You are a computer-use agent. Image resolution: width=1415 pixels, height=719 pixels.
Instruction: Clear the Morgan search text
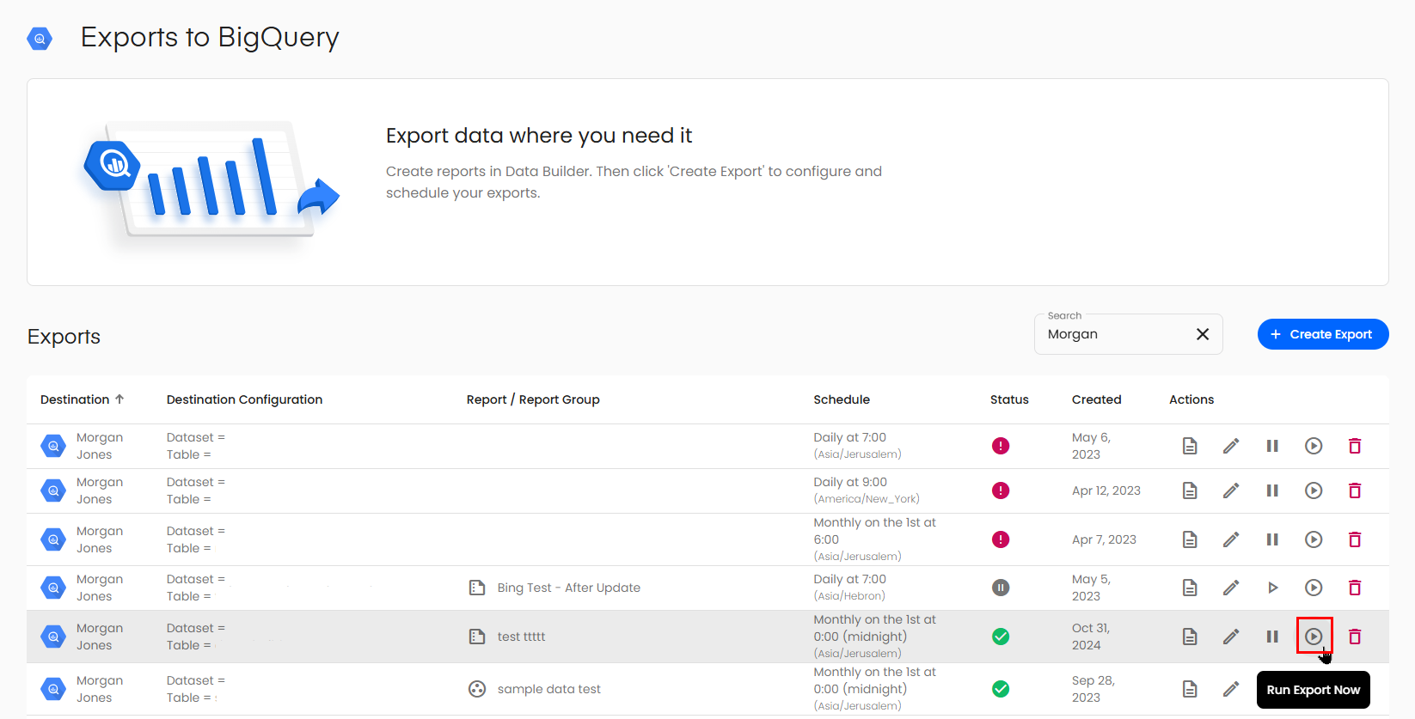click(x=1203, y=334)
